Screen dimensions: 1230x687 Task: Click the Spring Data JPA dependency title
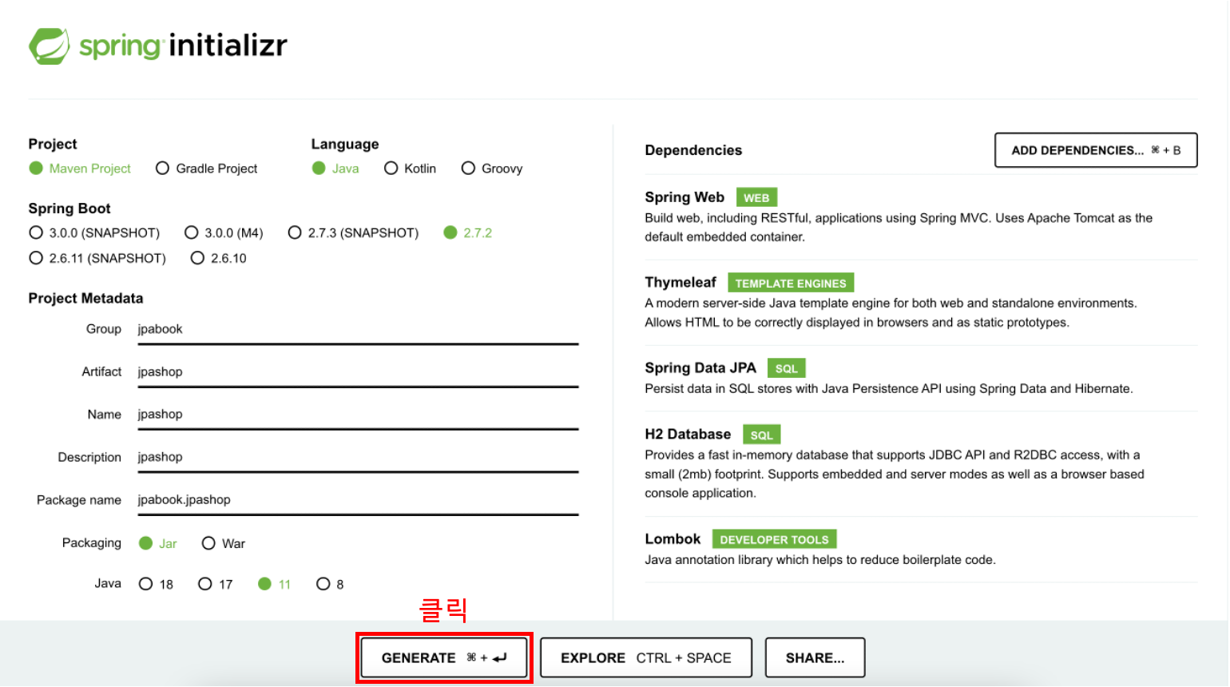click(x=700, y=367)
